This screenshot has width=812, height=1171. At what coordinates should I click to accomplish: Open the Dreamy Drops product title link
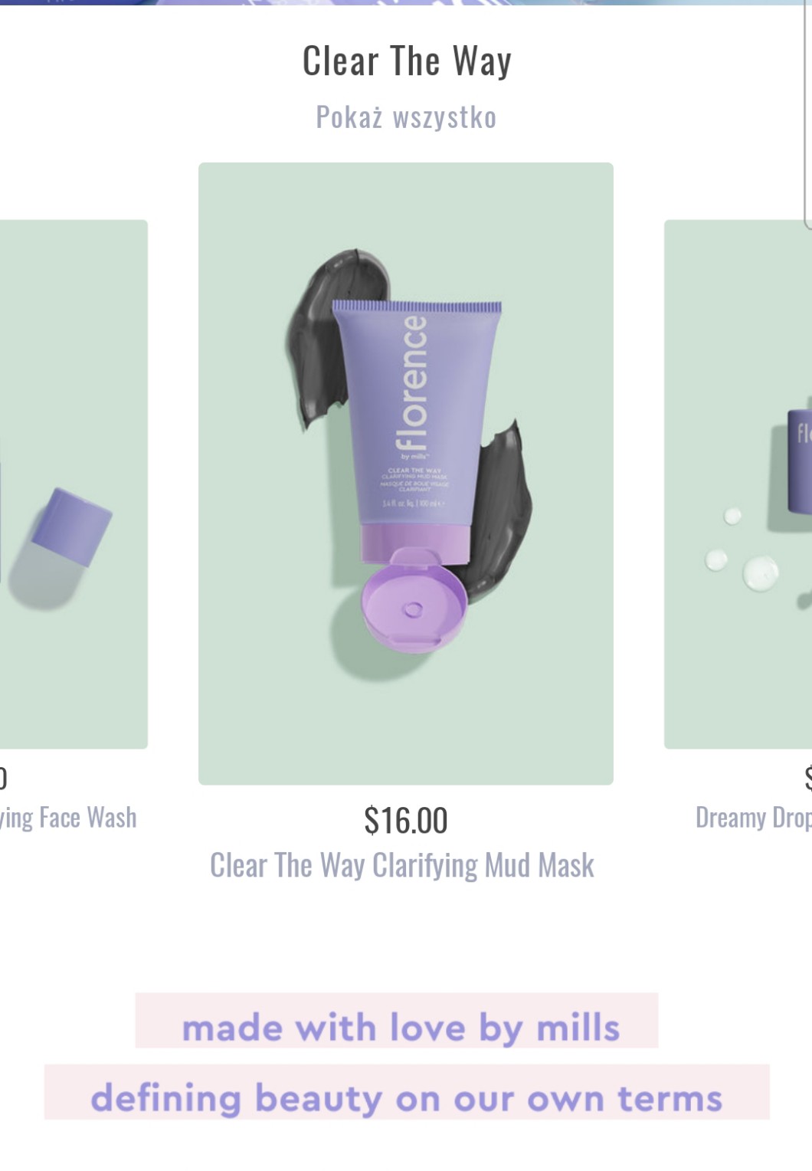754,818
